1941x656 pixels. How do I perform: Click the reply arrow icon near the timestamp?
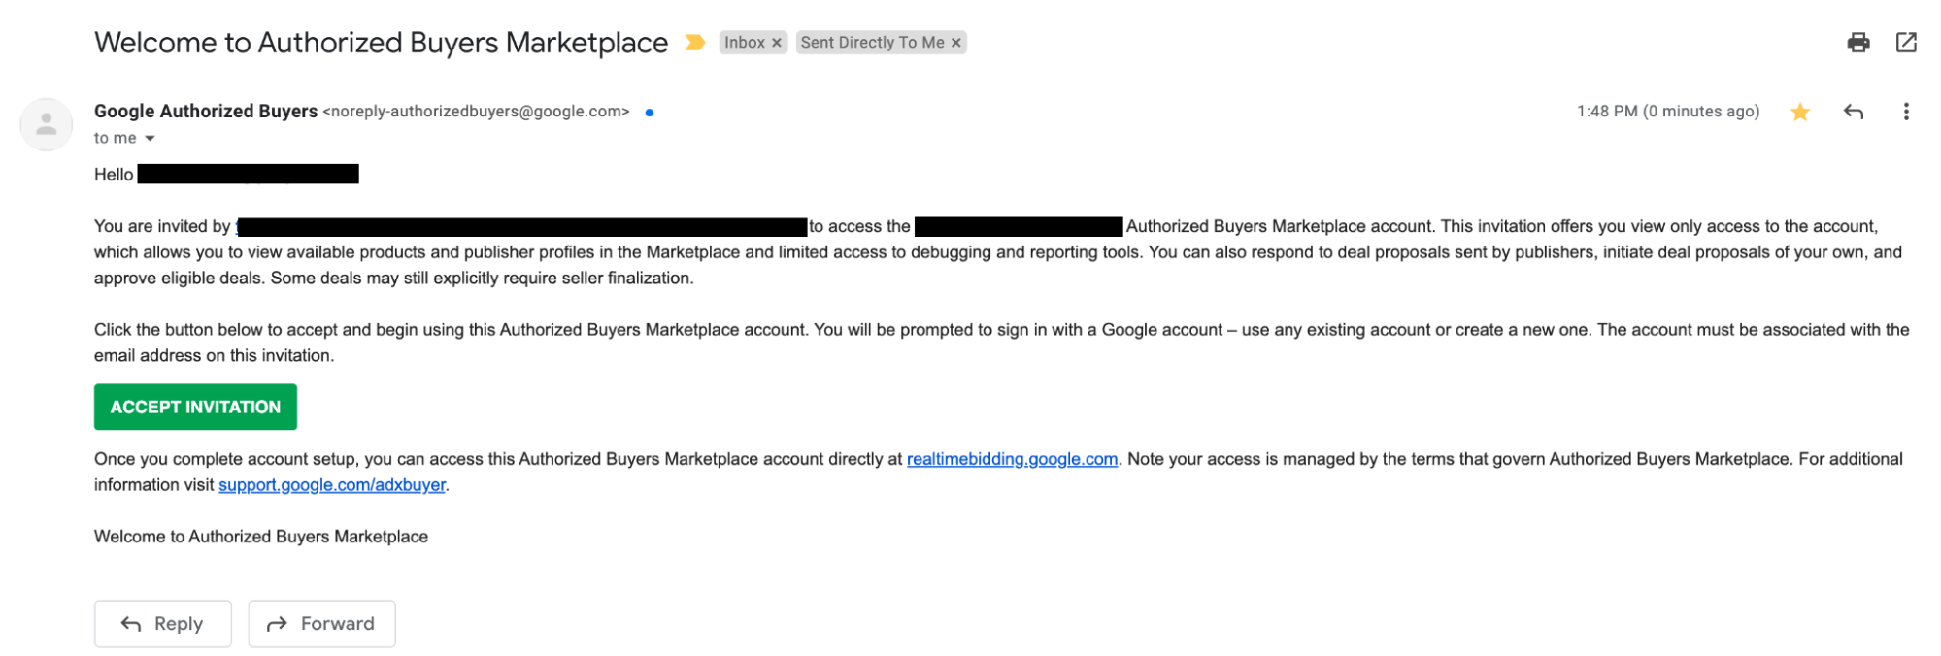pyautogui.click(x=1853, y=112)
